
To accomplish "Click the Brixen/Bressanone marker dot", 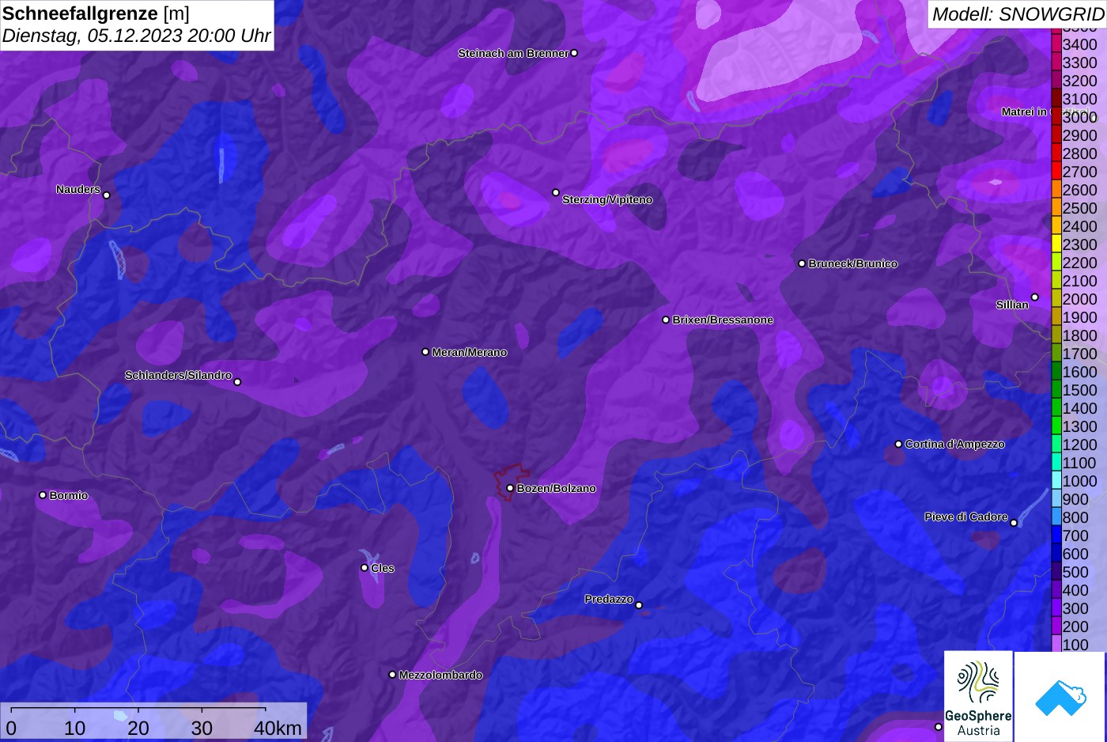I will [x=666, y=320].
